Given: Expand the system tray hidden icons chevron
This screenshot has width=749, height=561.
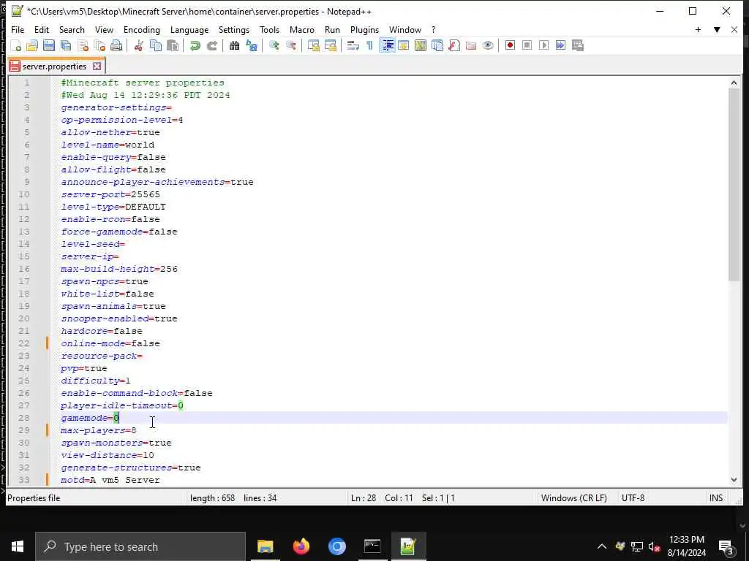Looking at the screenshot, I should click(x=601, y=546).
